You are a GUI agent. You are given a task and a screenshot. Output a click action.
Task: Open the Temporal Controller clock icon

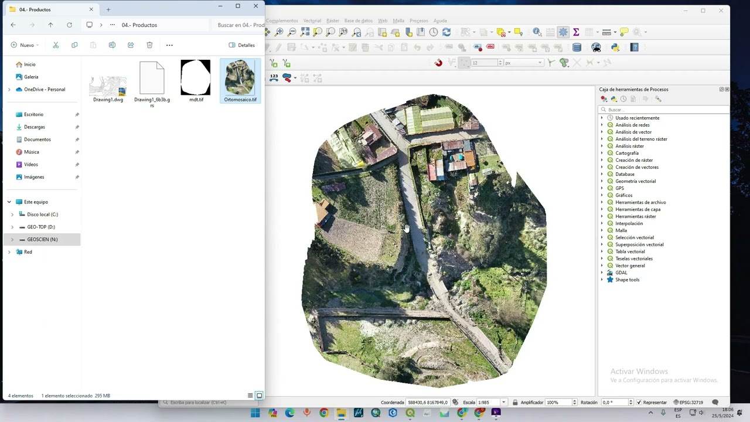click(x=434, y=32)
